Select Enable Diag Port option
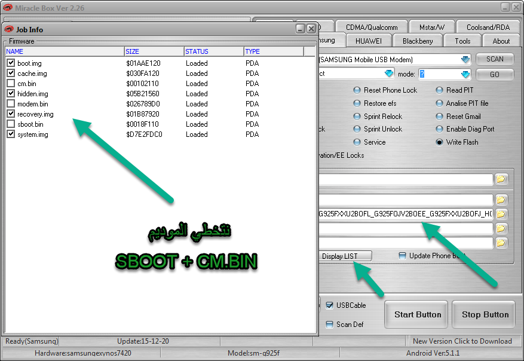Screen dimensions: 524x361 439,129
